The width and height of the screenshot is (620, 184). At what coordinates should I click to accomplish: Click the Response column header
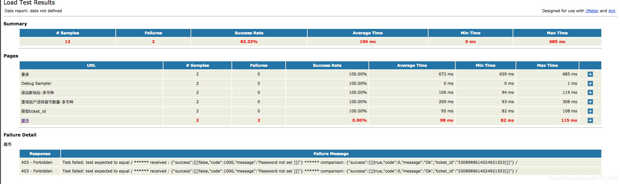point(40,154)
